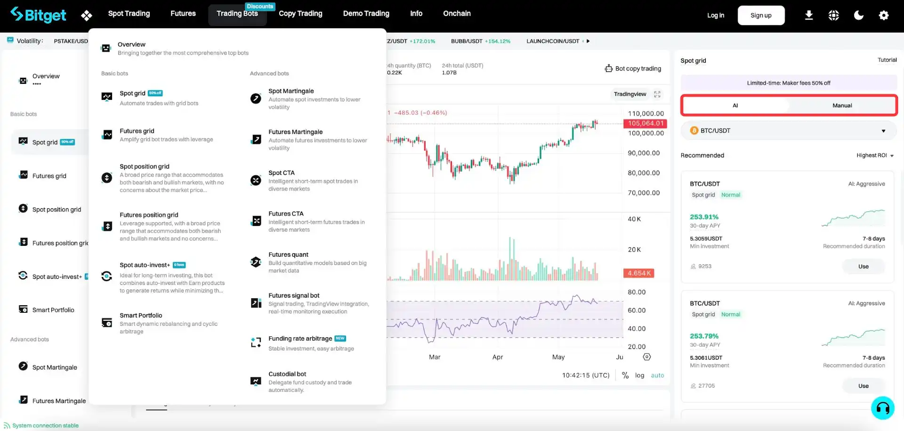904x431 pixels.
Task: Open the BTC/USDT pair dropdown
Action: coord(789,131)
